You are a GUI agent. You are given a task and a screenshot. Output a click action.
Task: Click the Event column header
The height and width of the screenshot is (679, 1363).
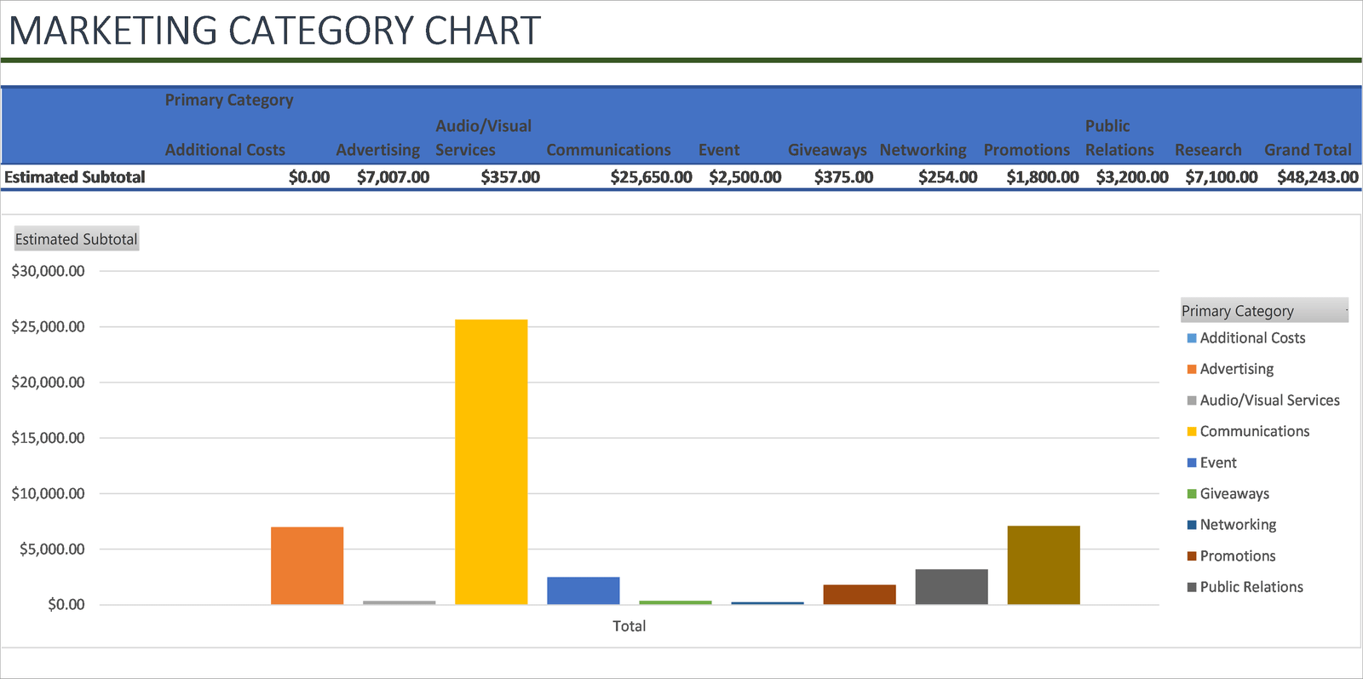click(x=719, y=150)
